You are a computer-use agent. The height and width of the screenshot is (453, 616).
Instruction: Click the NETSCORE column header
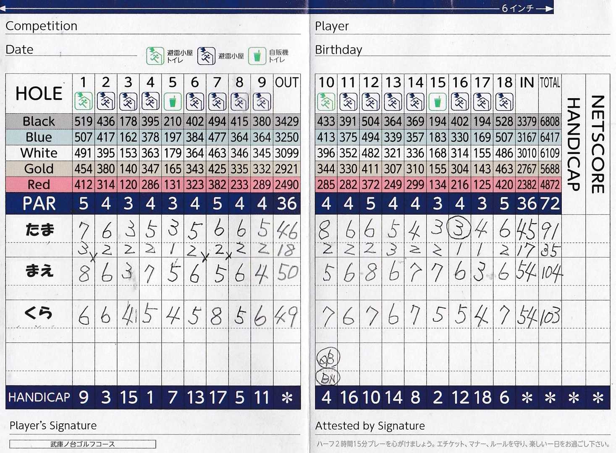tap(598, 144)
